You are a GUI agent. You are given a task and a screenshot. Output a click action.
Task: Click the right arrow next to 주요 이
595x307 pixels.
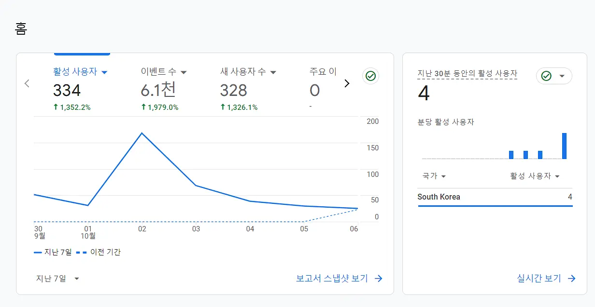[346, 83]
